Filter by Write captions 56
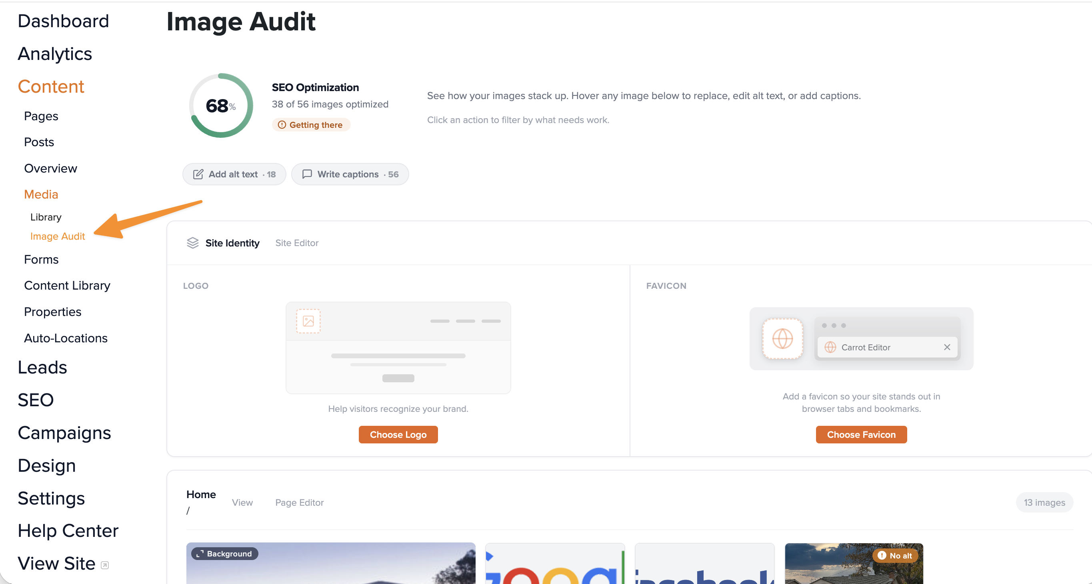 [x=350, y=174]
